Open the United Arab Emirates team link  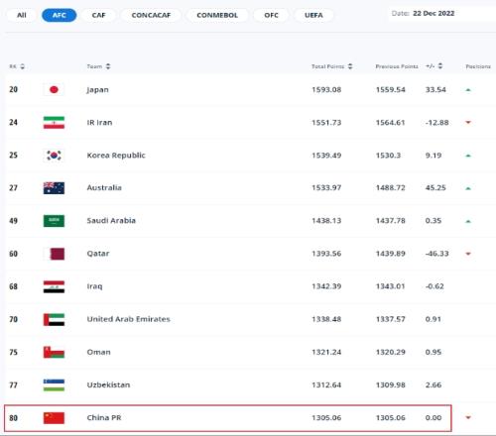[x=128, y=319]
